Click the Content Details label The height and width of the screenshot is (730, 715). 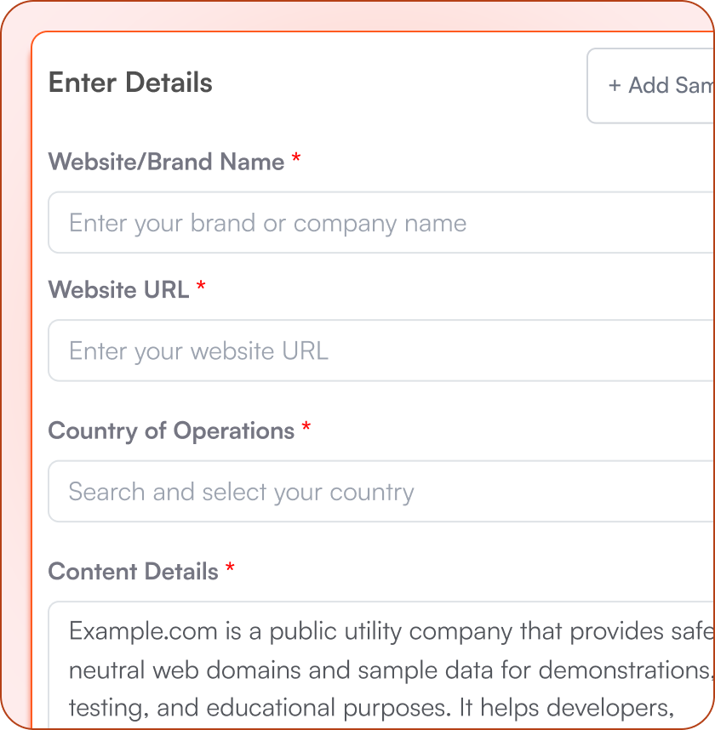[133, 571]
